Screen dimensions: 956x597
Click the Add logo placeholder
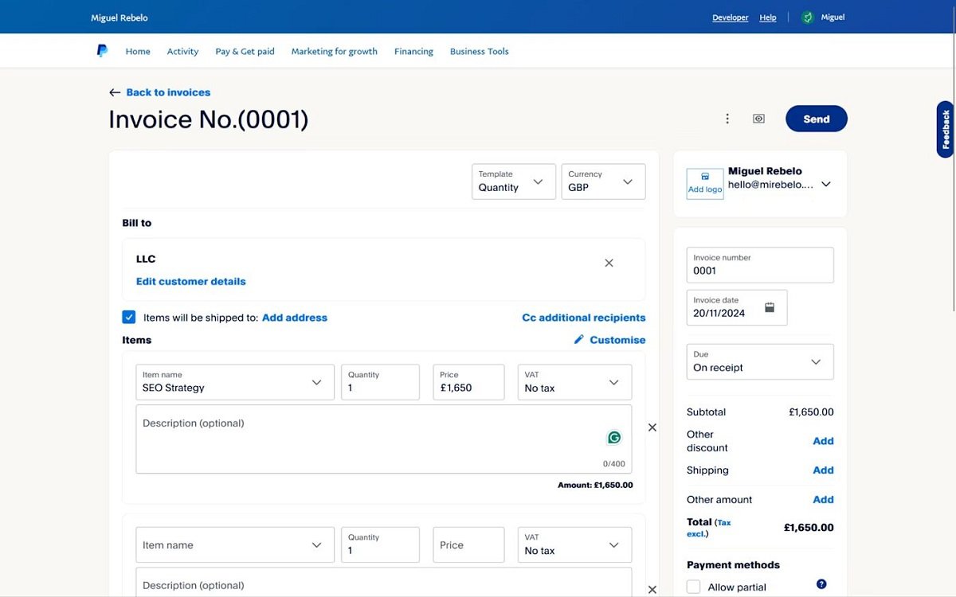pos(705,183)
